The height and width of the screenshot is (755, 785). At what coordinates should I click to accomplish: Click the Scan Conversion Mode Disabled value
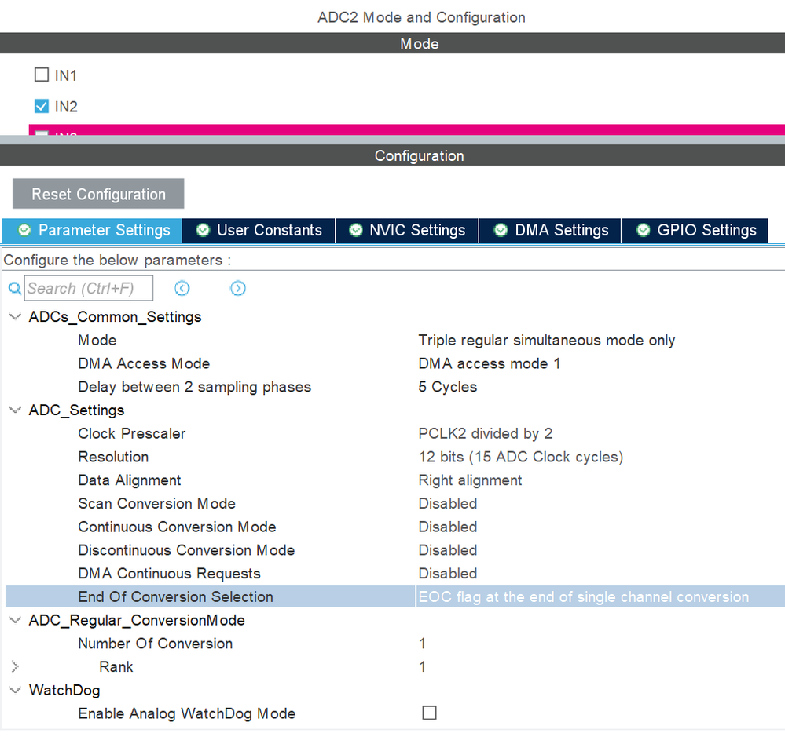[448, 504]
